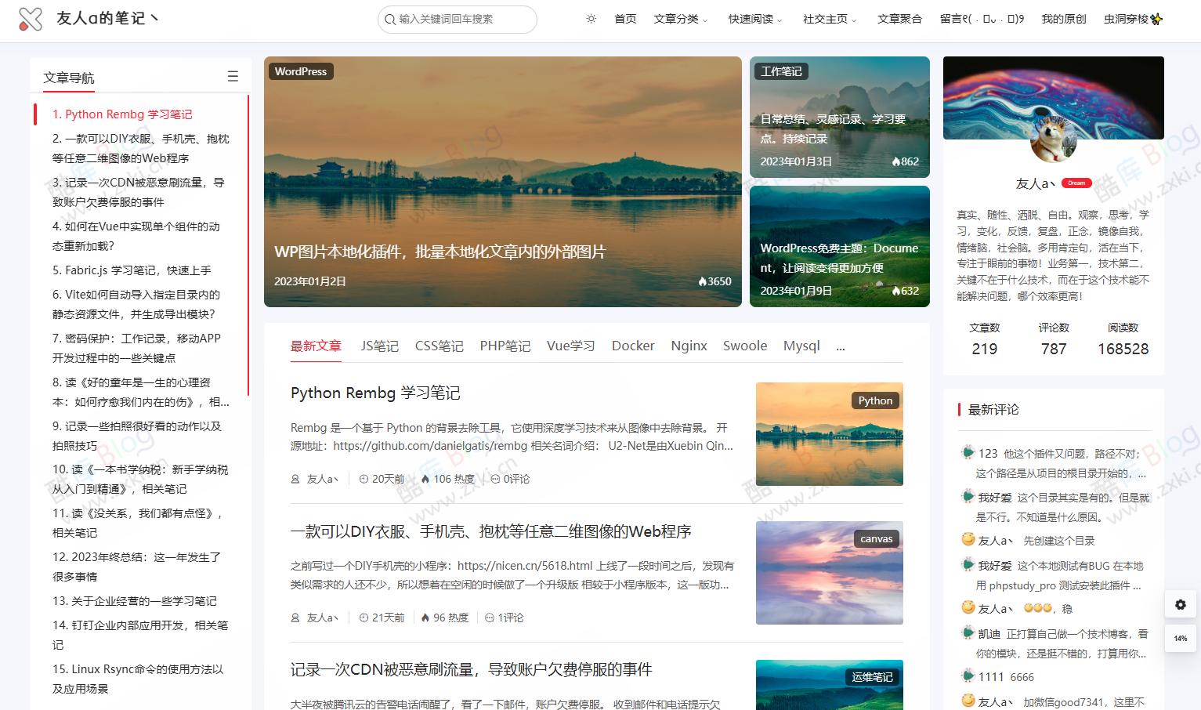The height and width of the screenshot is (710, 1201).
Task: Open the article navigation hamburger menu icon
Action: [x=233, y=76]
